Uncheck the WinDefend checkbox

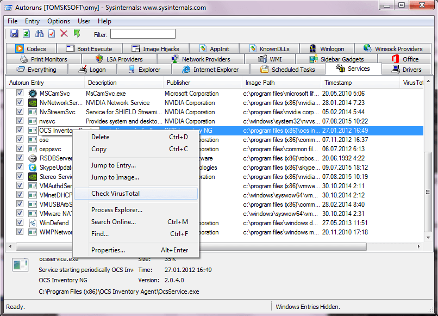pos(20,222)
